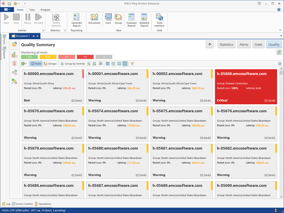The image size is (284, 213).
Task: Click the up arrow navigation button
Action: pos(210,45)
